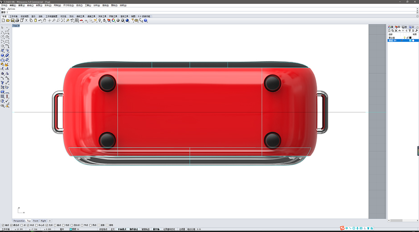Click the red car Set View icon
Image resolution: width=419 pixels, height=232 pixels.
[81, 20]
